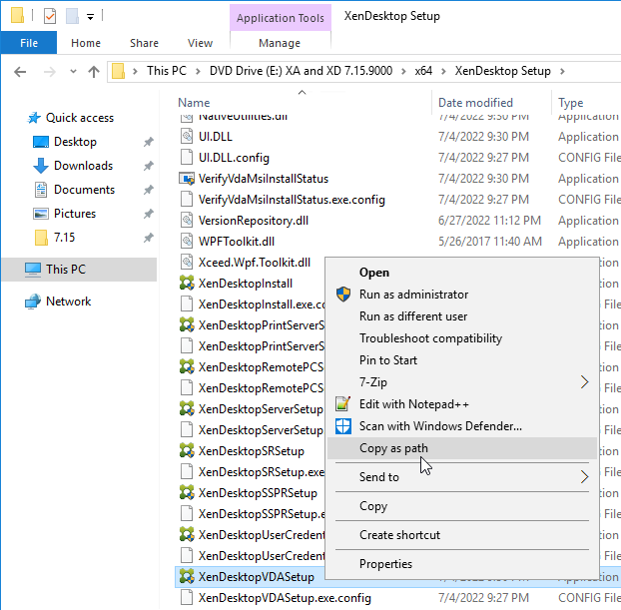Sort by Type column header
Screen dimensions: 621x610
point(571,103)
